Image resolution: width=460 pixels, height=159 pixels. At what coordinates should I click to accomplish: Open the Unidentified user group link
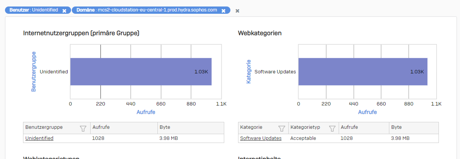(39, 138)
